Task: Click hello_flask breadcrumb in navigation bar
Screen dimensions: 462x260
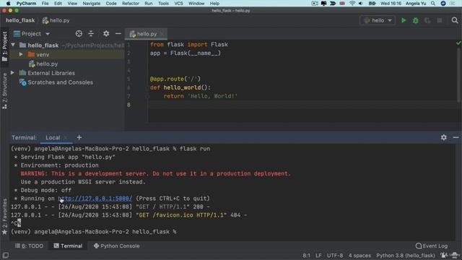Action: click(20, 20)
